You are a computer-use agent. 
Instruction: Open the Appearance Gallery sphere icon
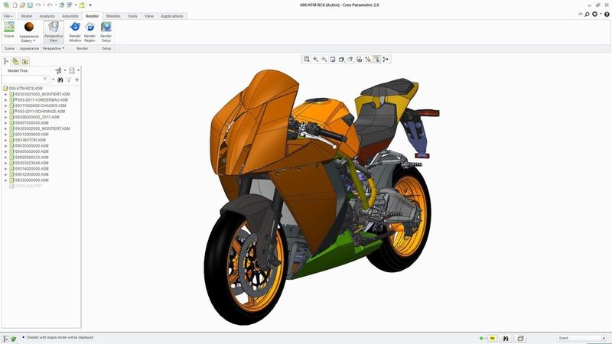[29, 27]
